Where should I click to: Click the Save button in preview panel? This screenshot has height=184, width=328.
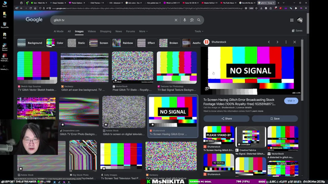(275, 119)
